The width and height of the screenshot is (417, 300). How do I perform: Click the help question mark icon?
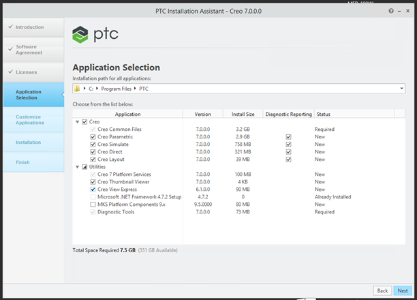(391, 11)
